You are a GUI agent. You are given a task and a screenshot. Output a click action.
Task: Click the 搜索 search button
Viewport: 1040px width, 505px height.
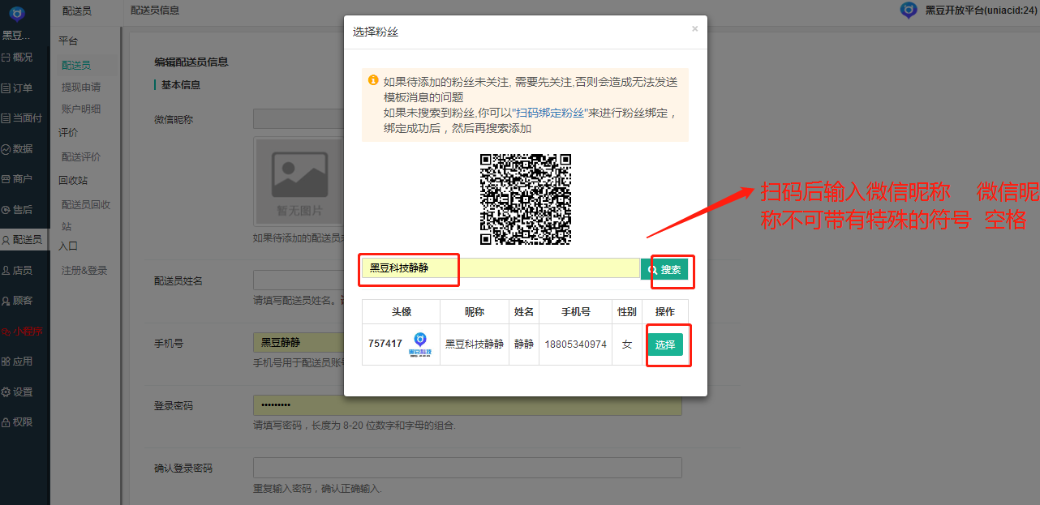664,269
